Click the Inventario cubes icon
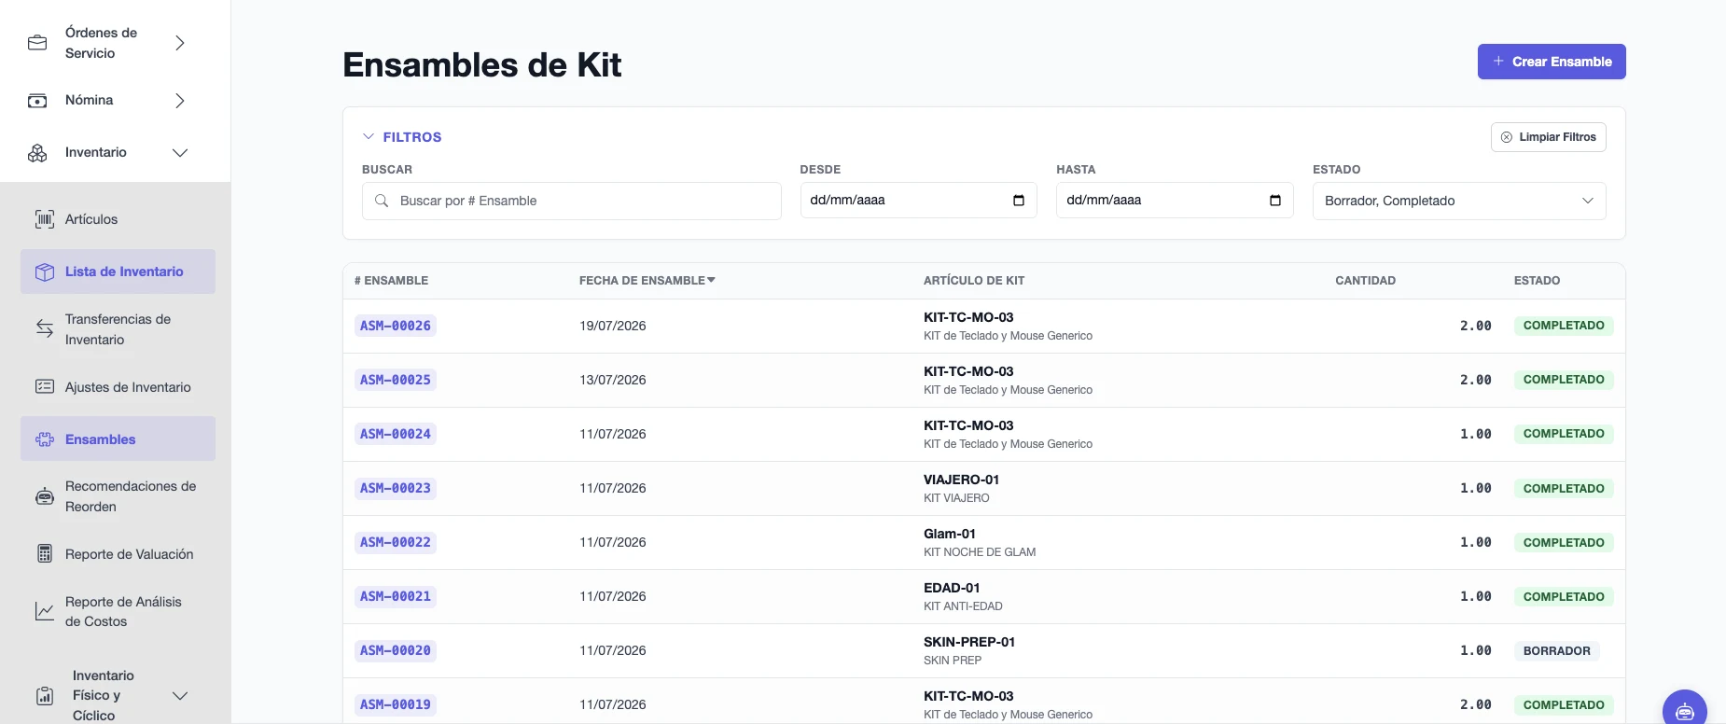 click(x=37, y=153)
